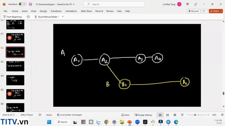The width and height of the screenshot is (225, 126).
Task: Open the Help ribbon tab
Action: [x=127, y=11]
